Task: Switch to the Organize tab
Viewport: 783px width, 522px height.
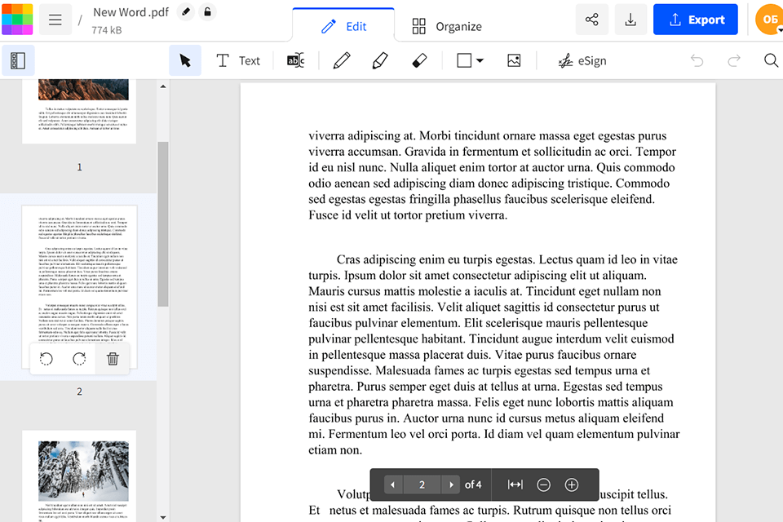Action: [x=448, y=26]
